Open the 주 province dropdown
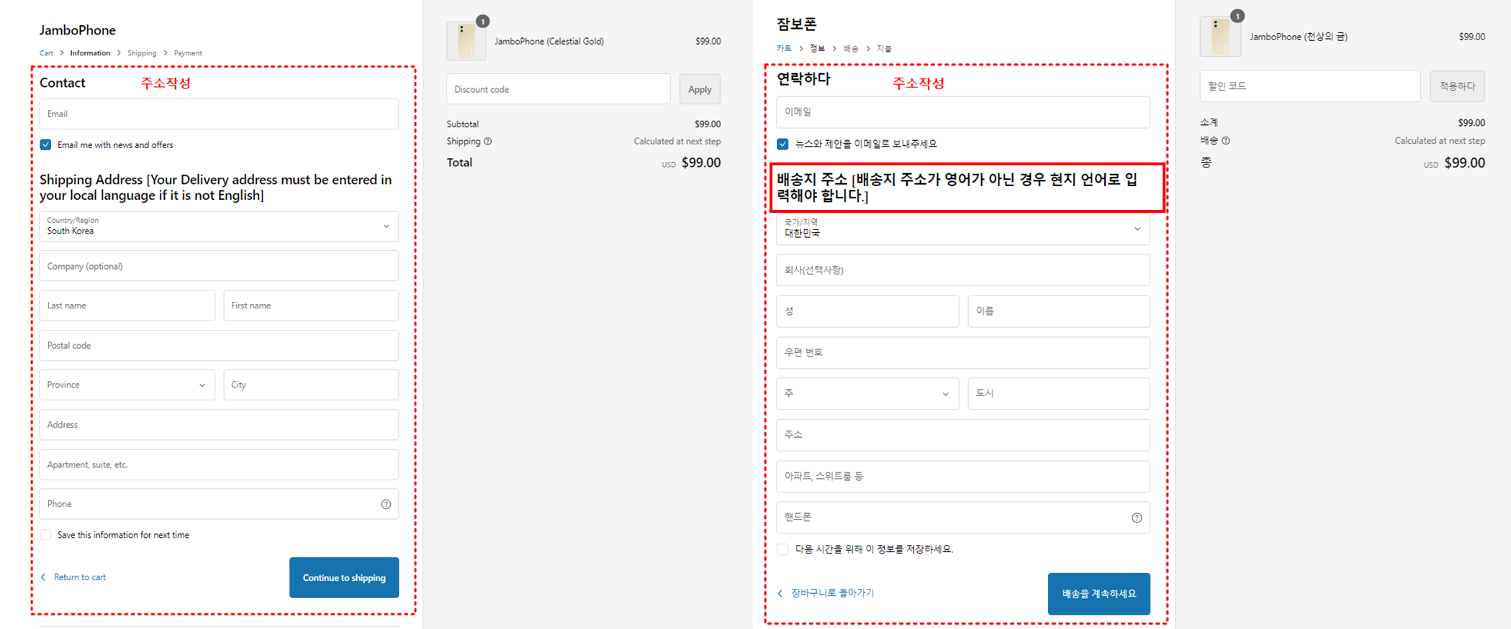 pyautogui.click(x=867, y=394)
